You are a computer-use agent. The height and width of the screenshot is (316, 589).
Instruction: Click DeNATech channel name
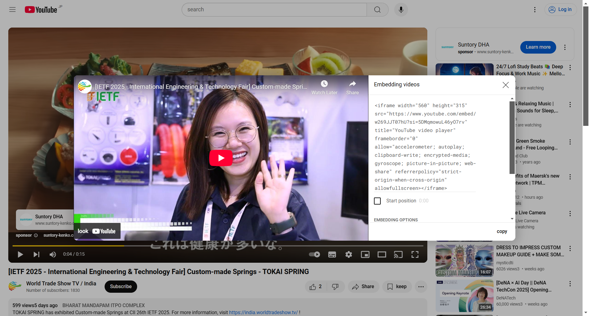(x=506, y=298)
